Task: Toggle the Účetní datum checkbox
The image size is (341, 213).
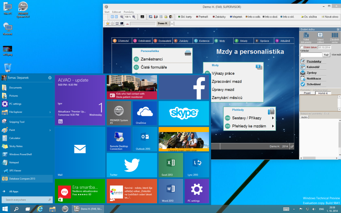Action: point(302,47)
